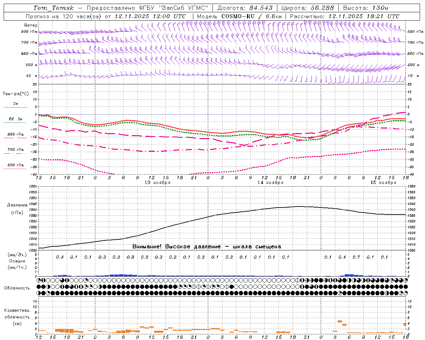
Task: Click the Долгота: 84.543 value
Action: point(245,8)
